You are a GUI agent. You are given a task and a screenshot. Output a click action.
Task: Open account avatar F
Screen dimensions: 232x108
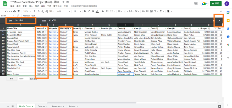(x=227, y=4)
